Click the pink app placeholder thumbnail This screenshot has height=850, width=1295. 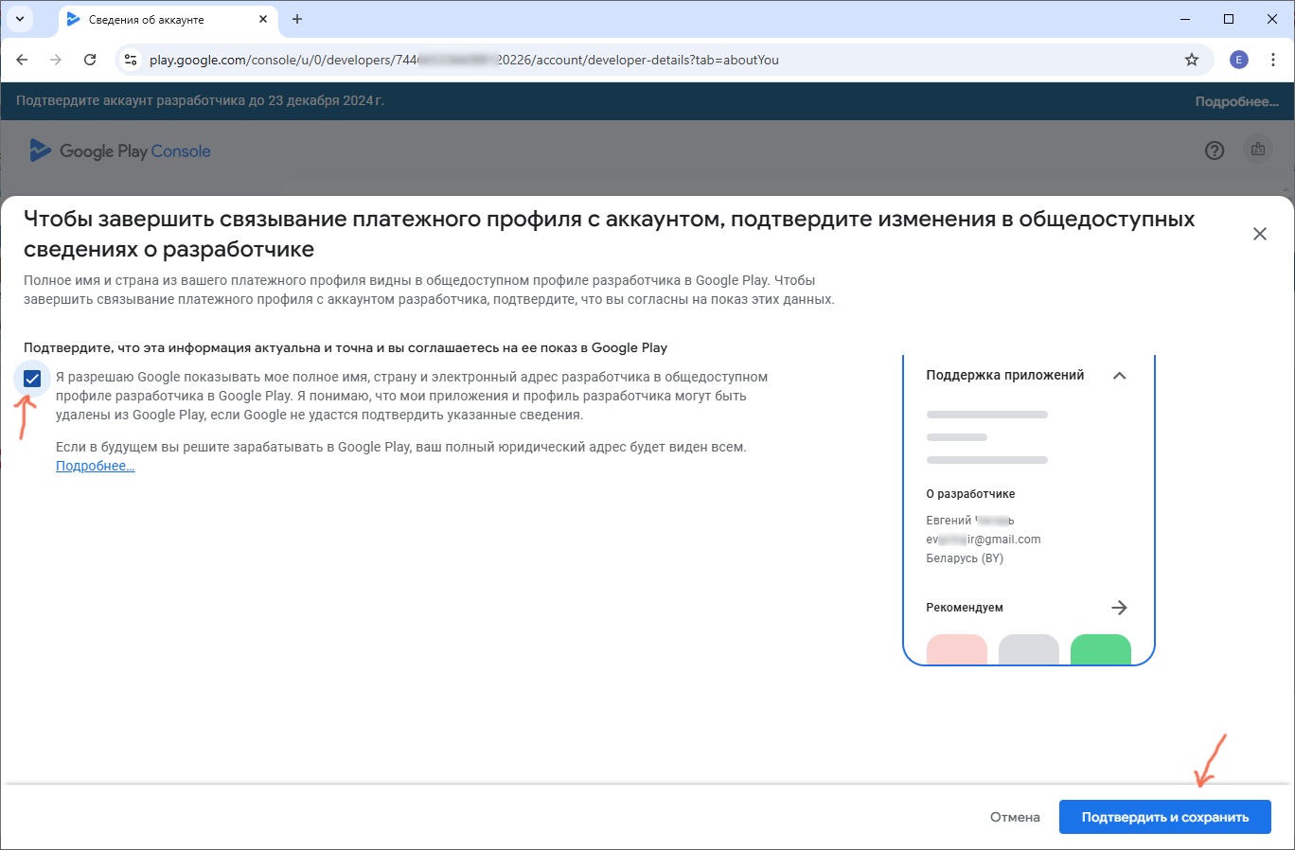tap(957, 649)
